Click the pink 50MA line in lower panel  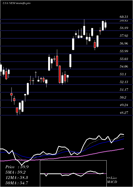[62, 158]
